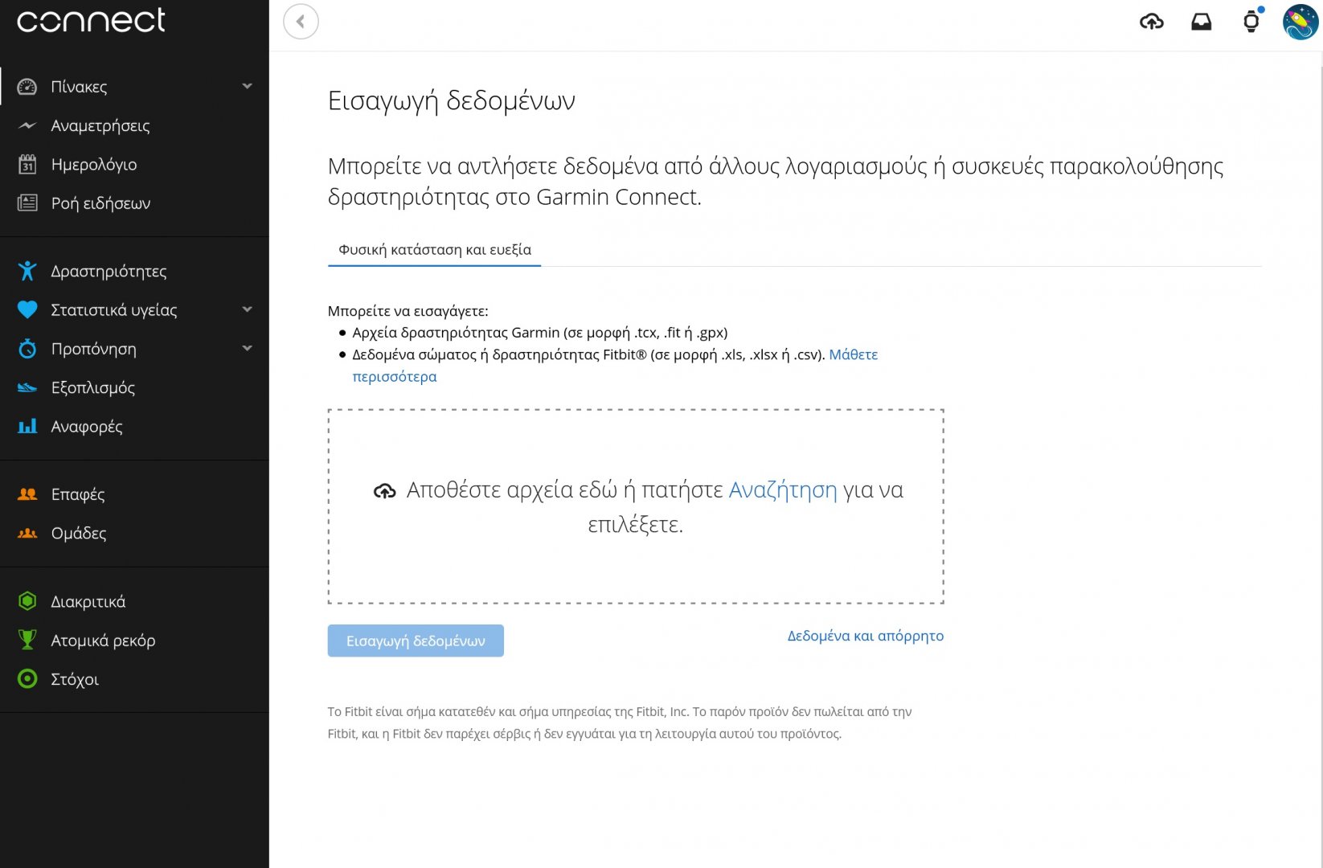
Task: Click the Εισαγωγή δεδομένων page heading
Action: pyautogui.click(x=452, y=101)
